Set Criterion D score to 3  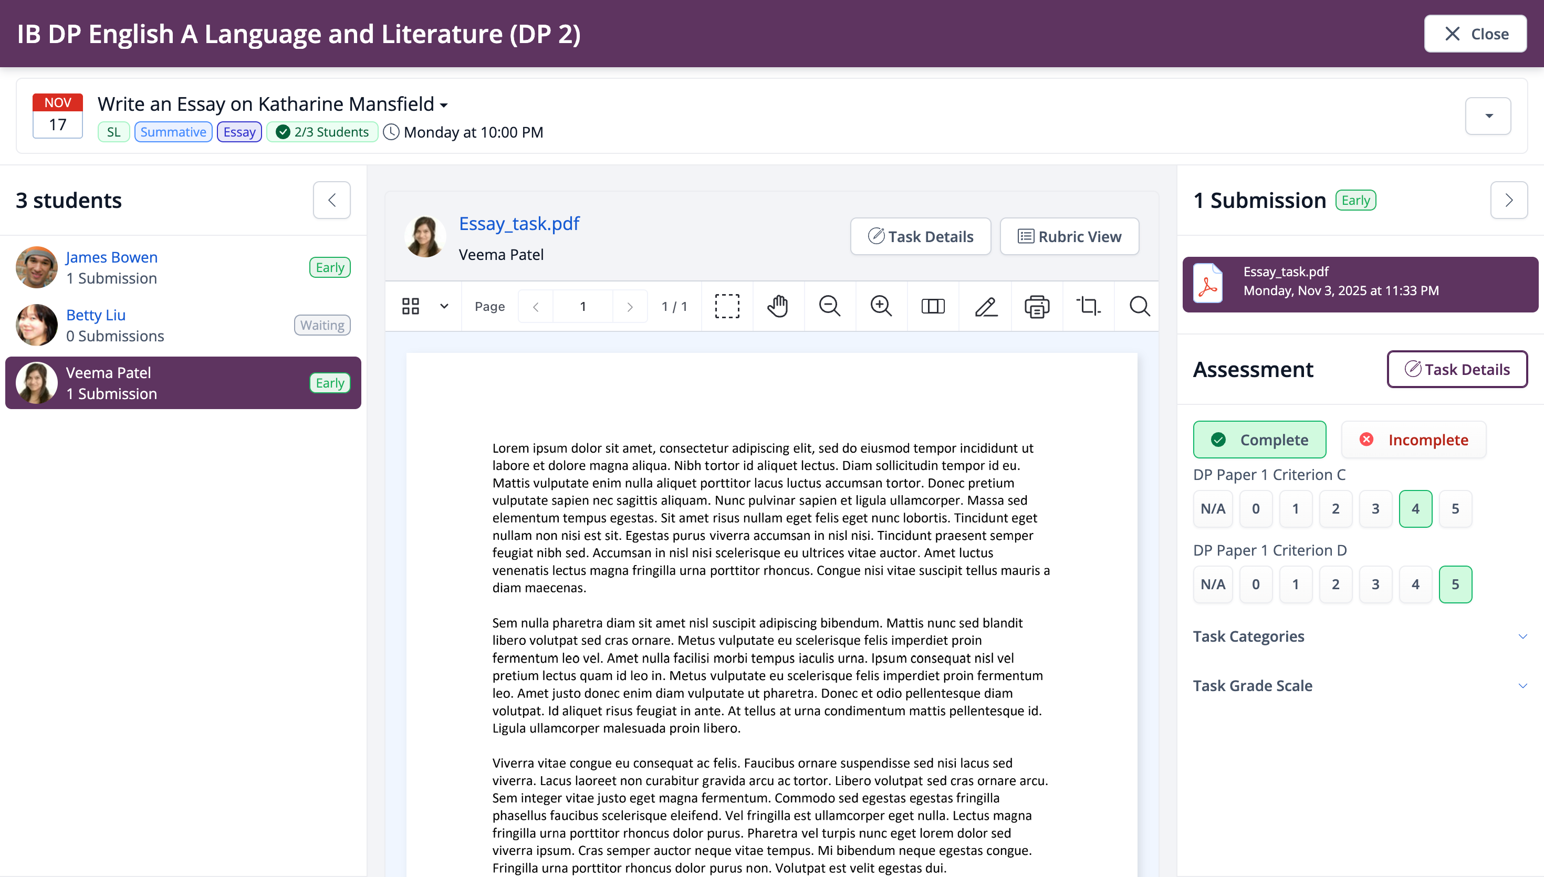[x=1375, y=584]
